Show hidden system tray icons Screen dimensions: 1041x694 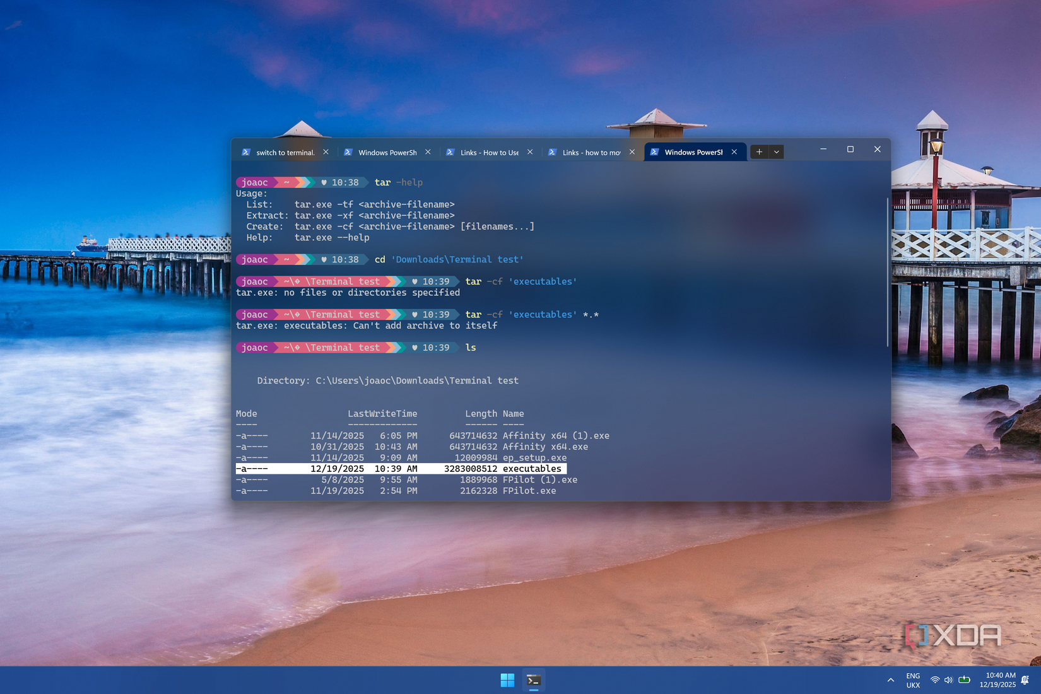click(890, 680)
